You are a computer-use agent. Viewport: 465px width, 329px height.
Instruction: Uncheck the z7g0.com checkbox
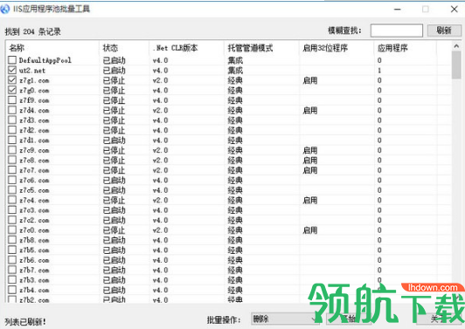12,90
